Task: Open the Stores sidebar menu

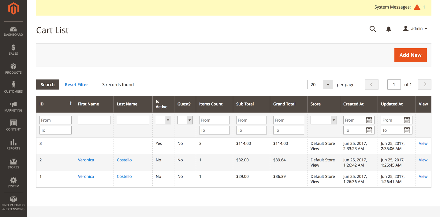Action: (x=13, y=164)
